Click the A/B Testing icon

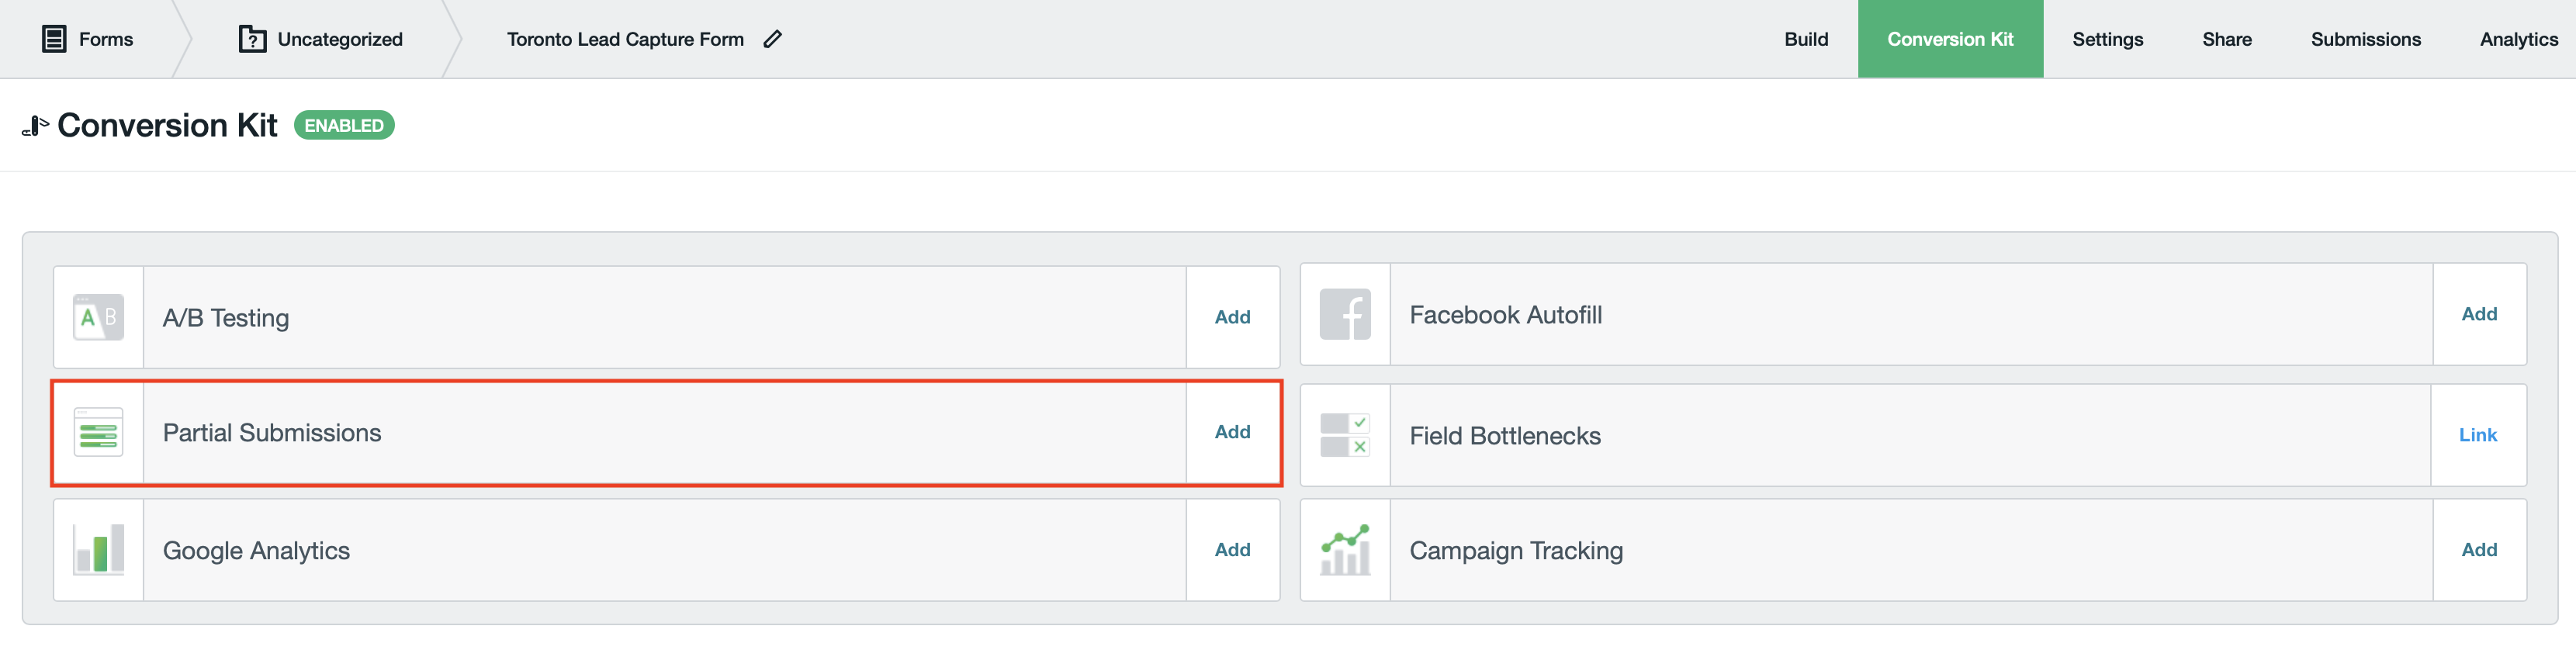98,317
